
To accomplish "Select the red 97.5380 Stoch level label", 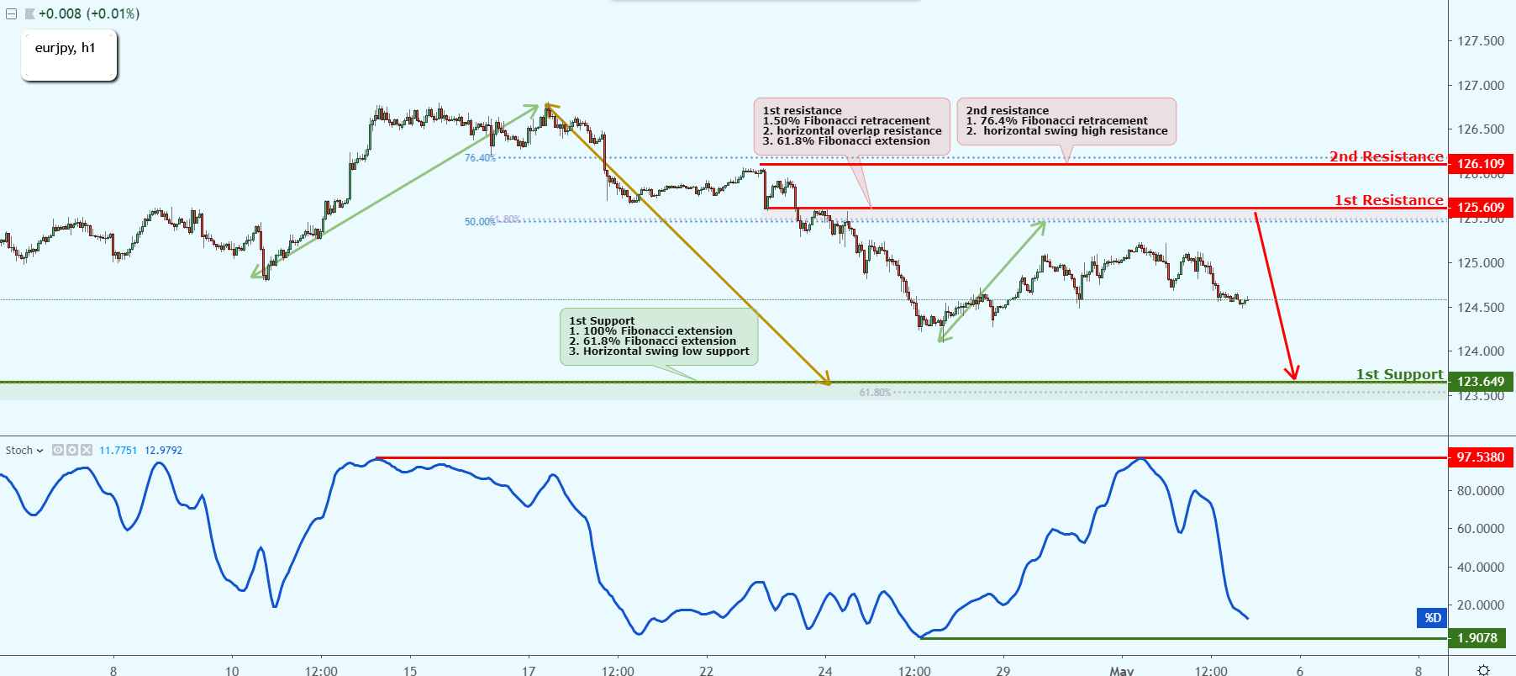I will [1481, 457].
